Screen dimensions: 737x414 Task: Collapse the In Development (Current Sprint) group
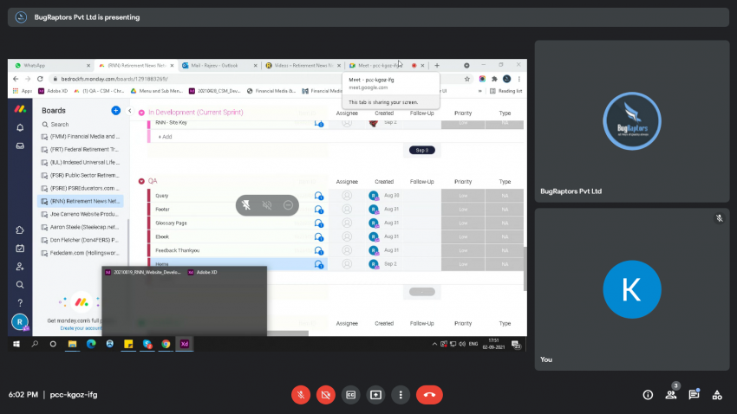point(141,112)
